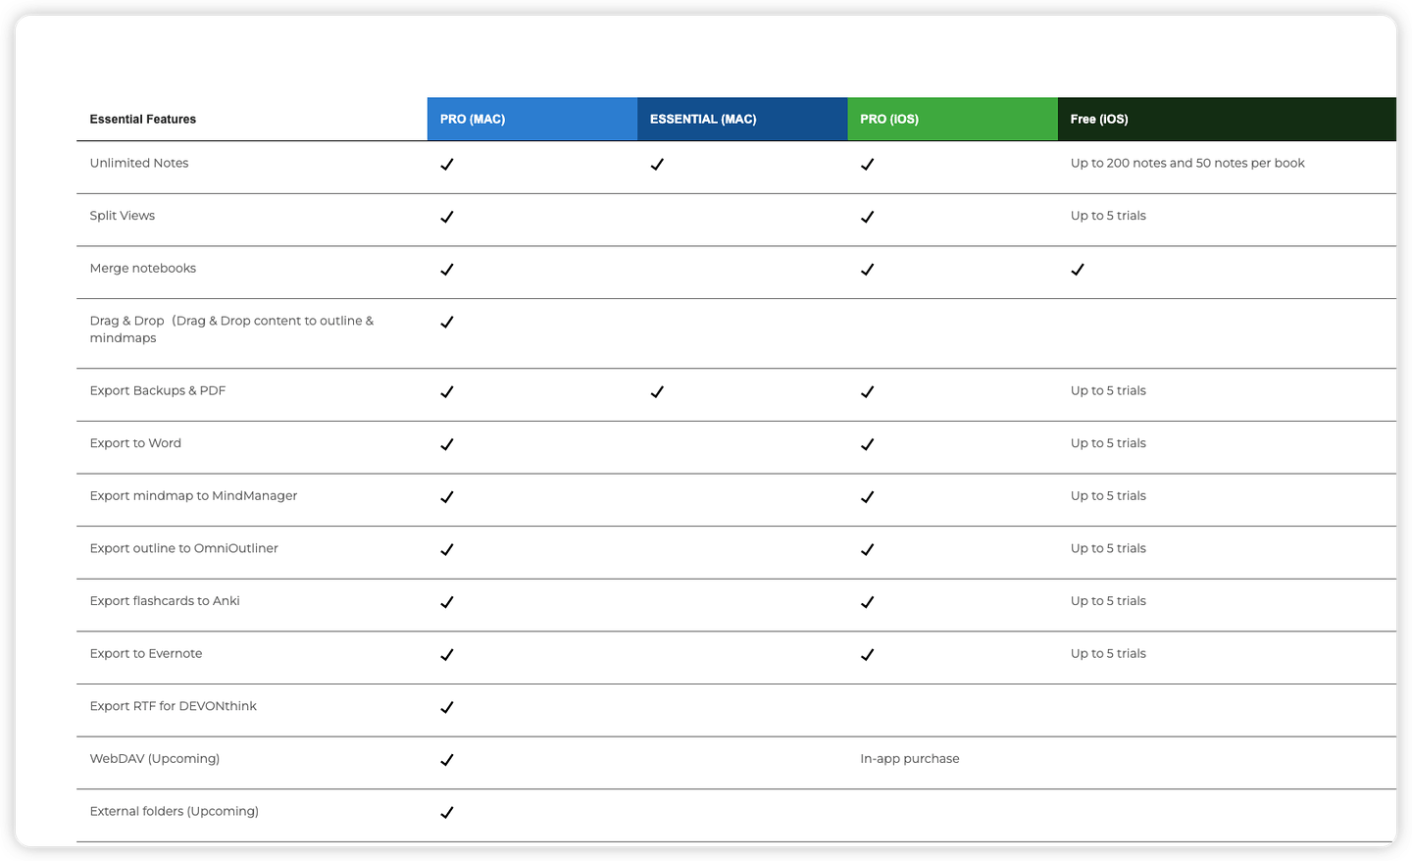Click the Export mindmap to MindManager label
Image resolution: width=1412 pixels, height=861 pixels.
click(x=193, y=496)
